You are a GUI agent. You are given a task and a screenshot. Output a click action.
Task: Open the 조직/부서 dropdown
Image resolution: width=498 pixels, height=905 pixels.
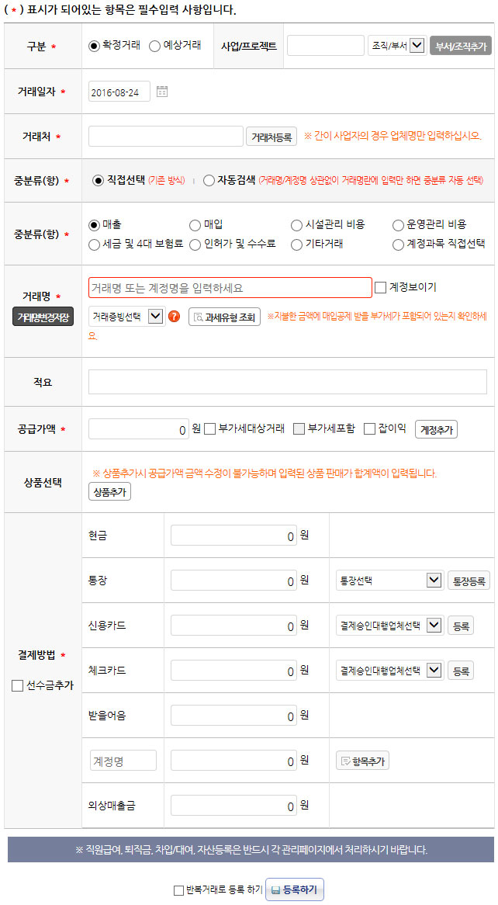(397, 46)
